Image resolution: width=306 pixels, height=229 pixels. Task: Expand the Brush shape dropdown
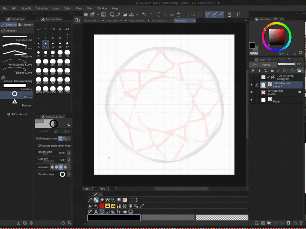pyautogui.click(x=69, y=174)
